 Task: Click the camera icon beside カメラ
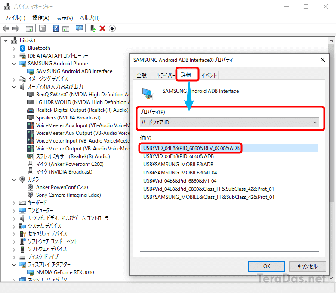click(22, 179)
